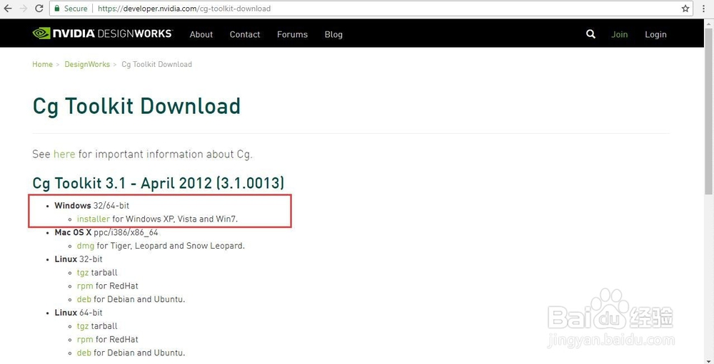The image size is (714, 364).
Task: Go to the Home breadcrumb
Action: pos(42,65)
